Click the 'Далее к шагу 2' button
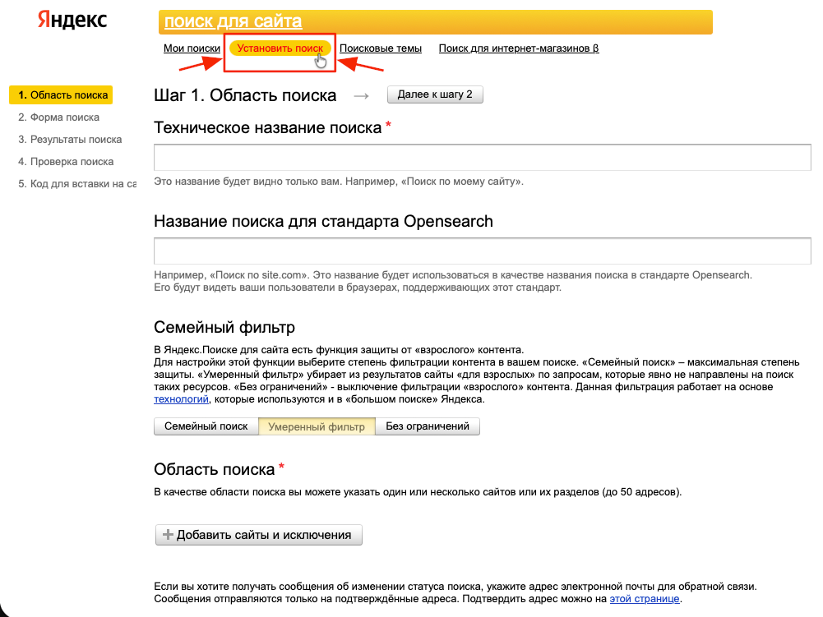 coord(435,94)
